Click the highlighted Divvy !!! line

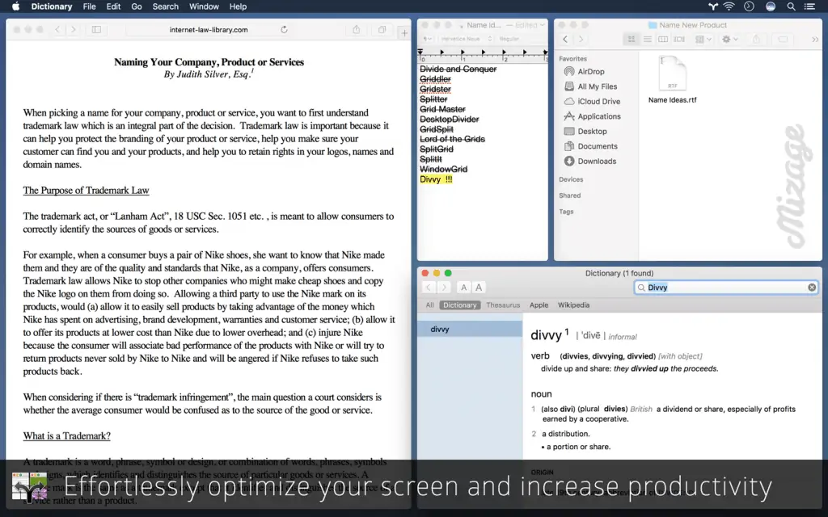(436, 179)
